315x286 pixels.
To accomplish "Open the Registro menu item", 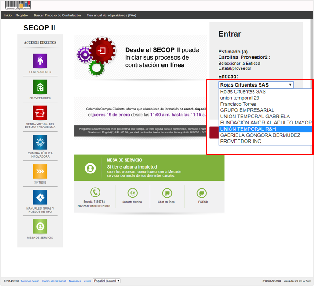I will pos(22,15).
